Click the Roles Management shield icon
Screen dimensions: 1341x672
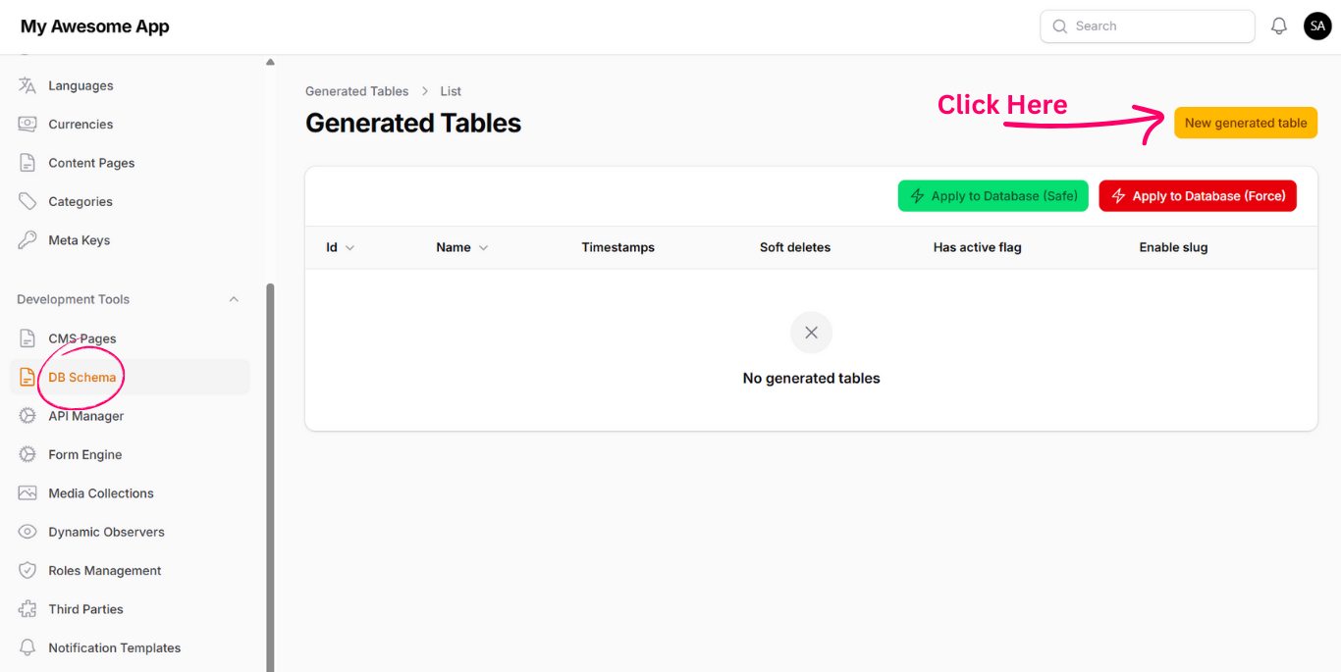[27, 571]
